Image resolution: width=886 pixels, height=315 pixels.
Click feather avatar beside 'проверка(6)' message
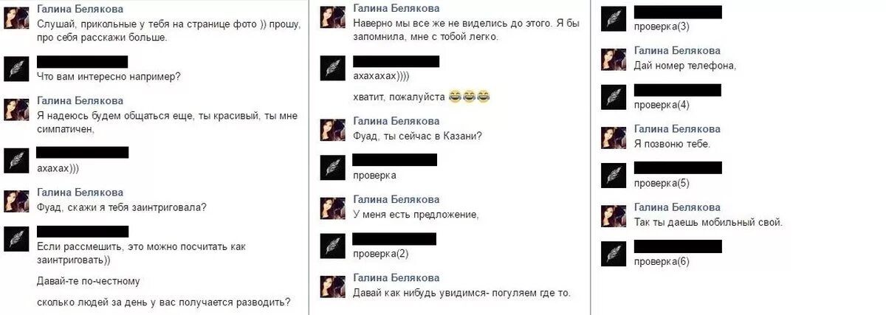[614, 253]
